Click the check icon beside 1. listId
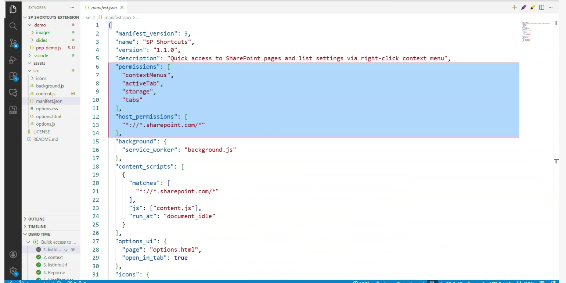Viewport: 566px width, 283px height. [39, 250]
